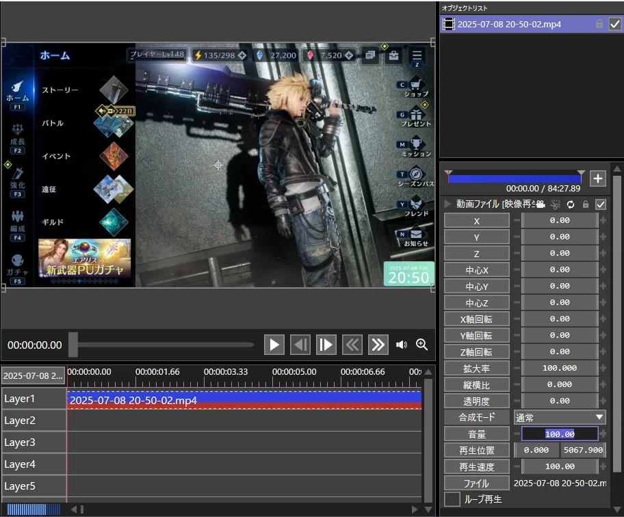Start playback with the play button
This screenshot has width=624, height=517.
(274, 345)
